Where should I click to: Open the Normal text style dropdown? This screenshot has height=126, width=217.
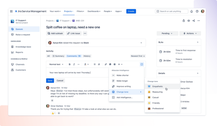56,64
